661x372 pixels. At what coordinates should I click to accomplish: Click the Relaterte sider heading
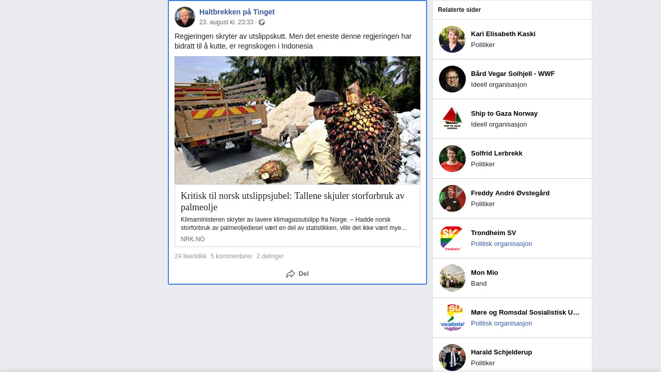(459, 10)
